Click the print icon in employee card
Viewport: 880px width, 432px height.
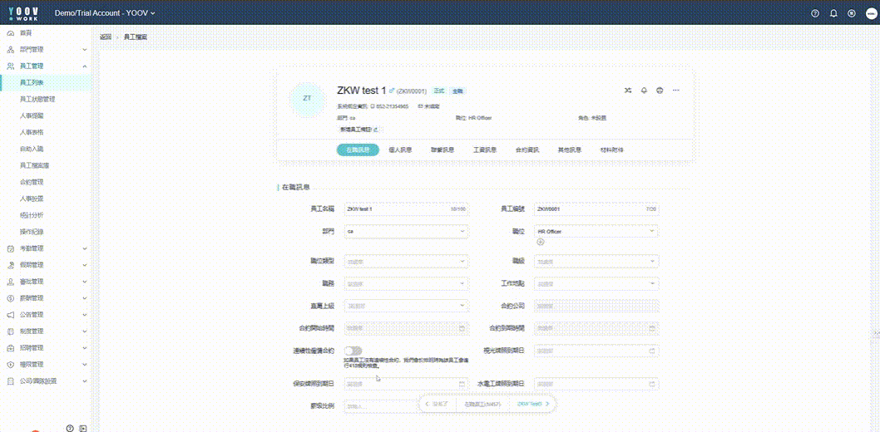click(660, 90)
